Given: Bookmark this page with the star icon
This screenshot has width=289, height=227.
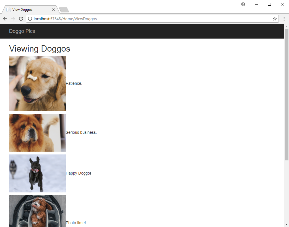Looking at the screenshot, I should tap(275, 19).
